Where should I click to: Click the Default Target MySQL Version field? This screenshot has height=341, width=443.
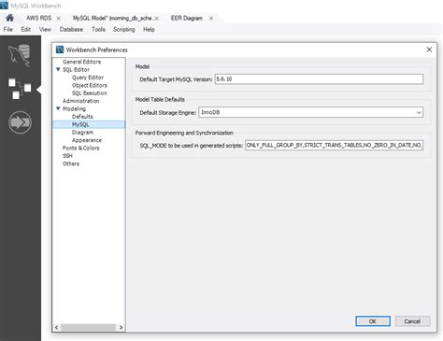(319, 79)
